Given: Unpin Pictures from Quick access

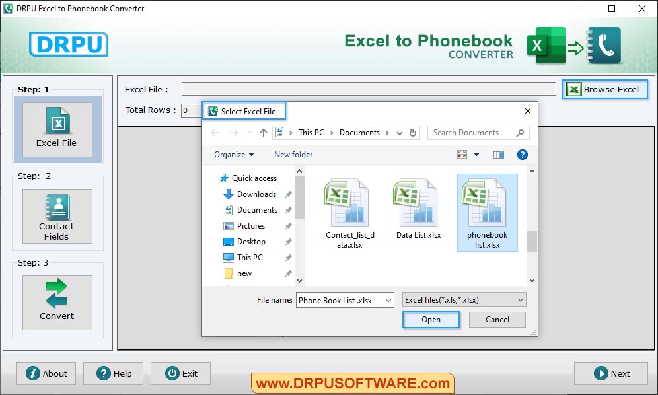Looking at the screenshot, I should pyautogui.click(x=288, y=225).
